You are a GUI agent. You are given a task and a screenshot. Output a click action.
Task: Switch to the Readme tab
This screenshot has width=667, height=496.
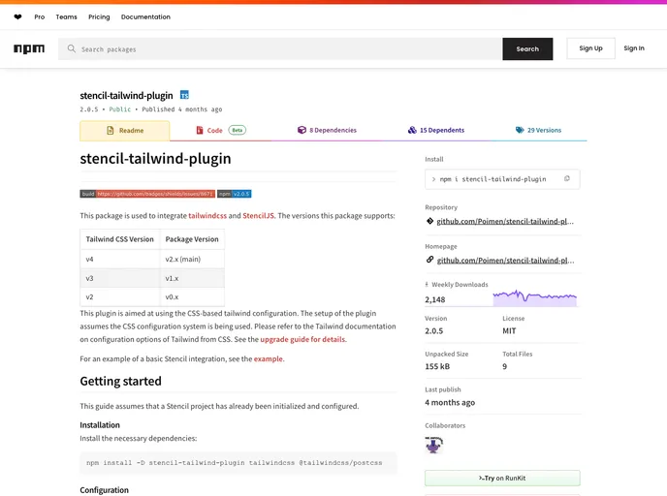pyautogui.click(x=125, y=131)
